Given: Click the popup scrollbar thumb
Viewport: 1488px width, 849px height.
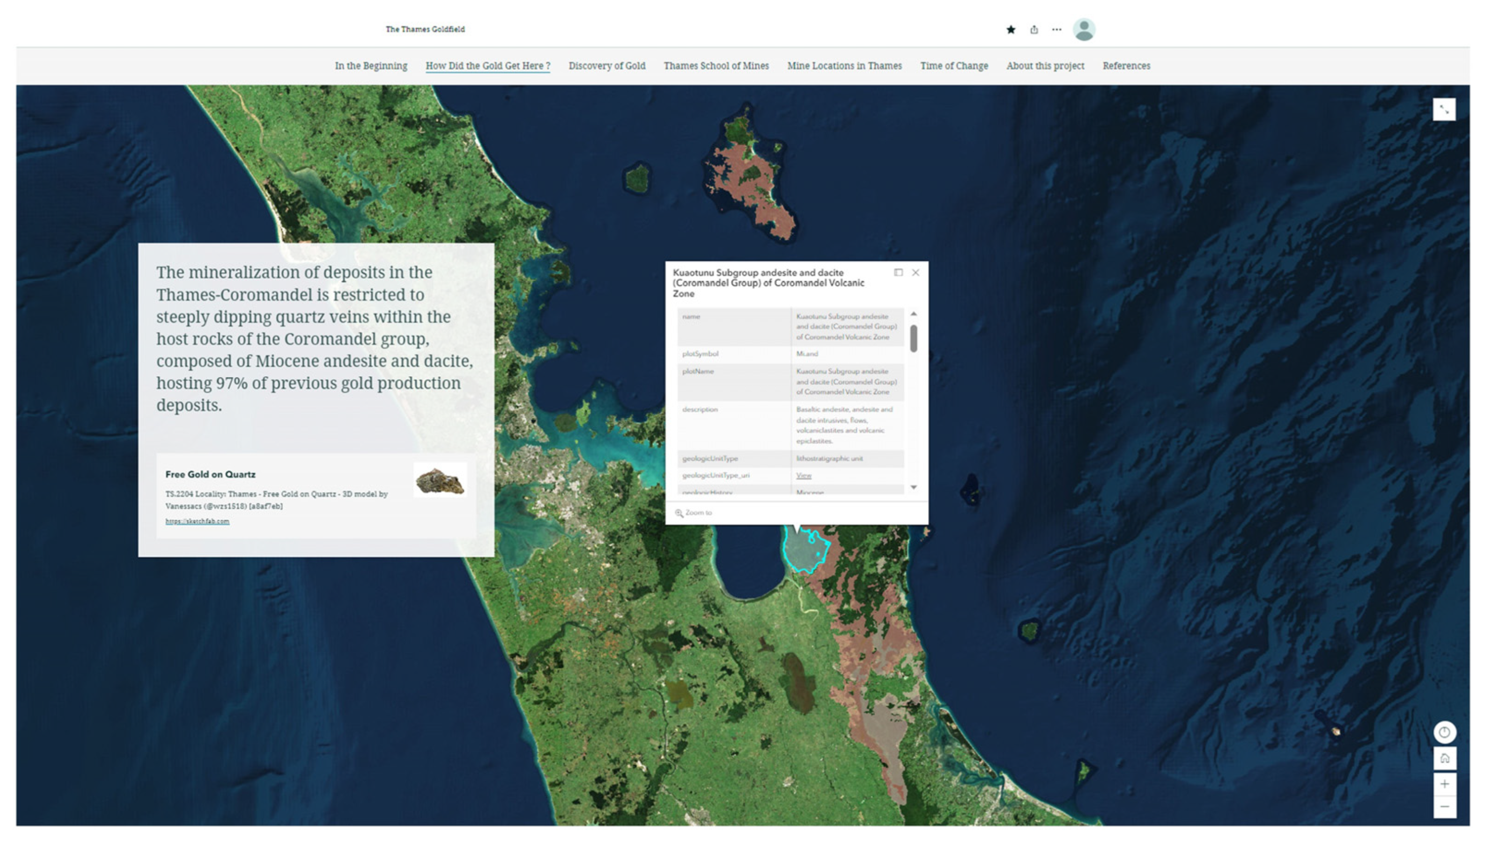Looking at the screenshot, I should click(x=913, y=338).
